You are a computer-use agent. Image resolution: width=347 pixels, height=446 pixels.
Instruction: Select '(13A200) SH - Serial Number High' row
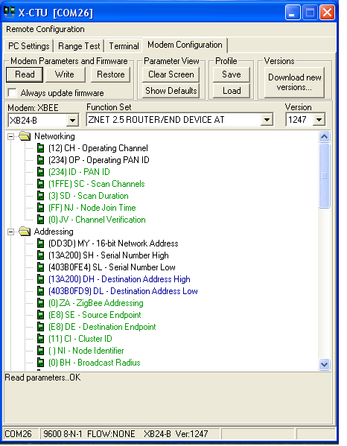tap(109, 255)
